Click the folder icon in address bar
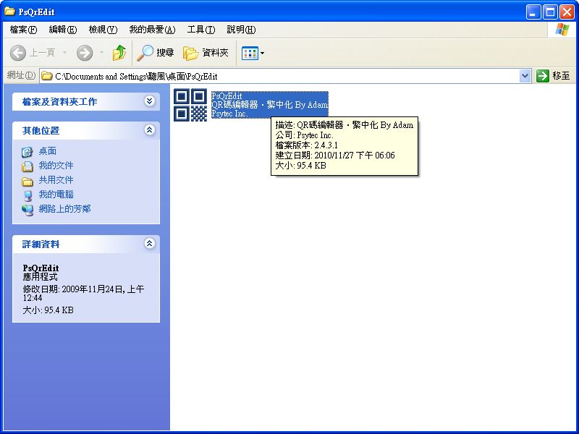The width and height of the screenshot is (579, 434). [46, 76]
